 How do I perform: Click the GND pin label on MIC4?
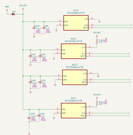click(64, 113)
